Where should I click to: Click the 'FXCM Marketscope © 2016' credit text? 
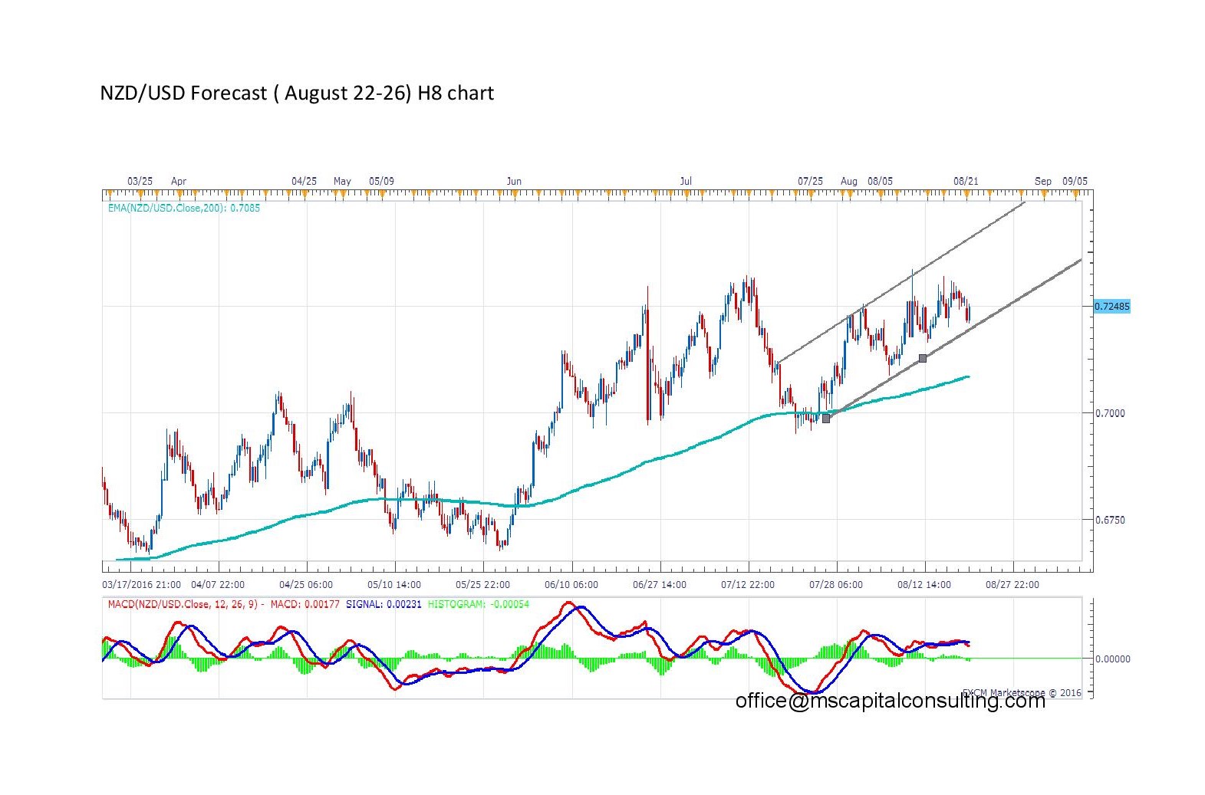point(1022,692)
